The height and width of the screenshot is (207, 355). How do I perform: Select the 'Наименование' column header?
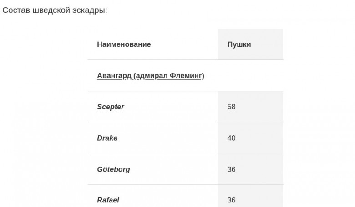coord(124,44)
